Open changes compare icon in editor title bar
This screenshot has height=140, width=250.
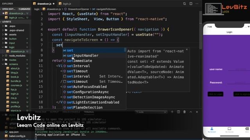184,3
